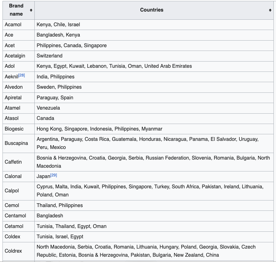Click the Countries column header text
This screenshot has width=276, height=262.
pos(152,10)
